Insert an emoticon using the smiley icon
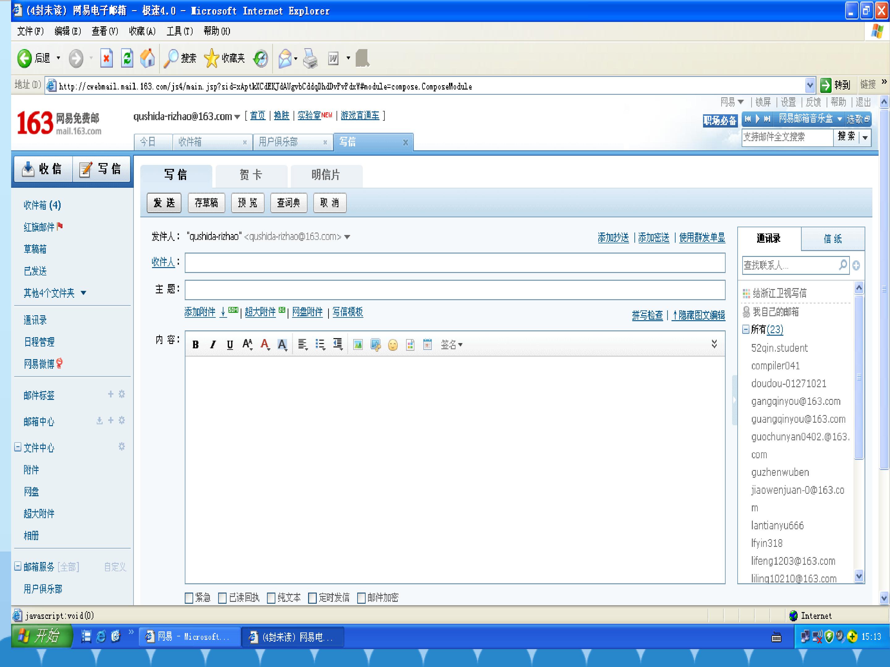 click(x=393, y=345)
